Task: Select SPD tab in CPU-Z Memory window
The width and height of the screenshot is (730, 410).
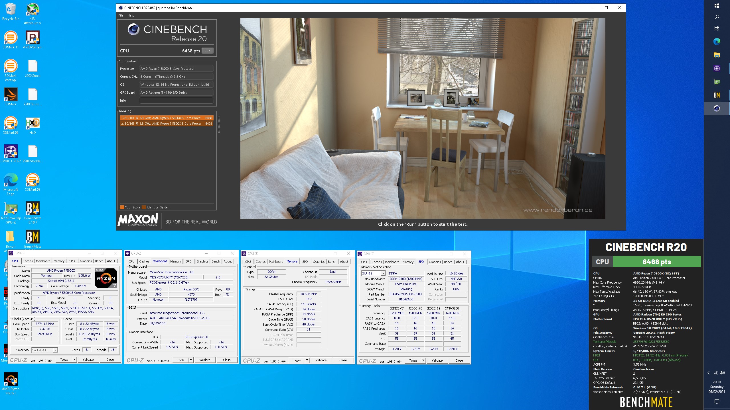Action: [x=305, y=262]
